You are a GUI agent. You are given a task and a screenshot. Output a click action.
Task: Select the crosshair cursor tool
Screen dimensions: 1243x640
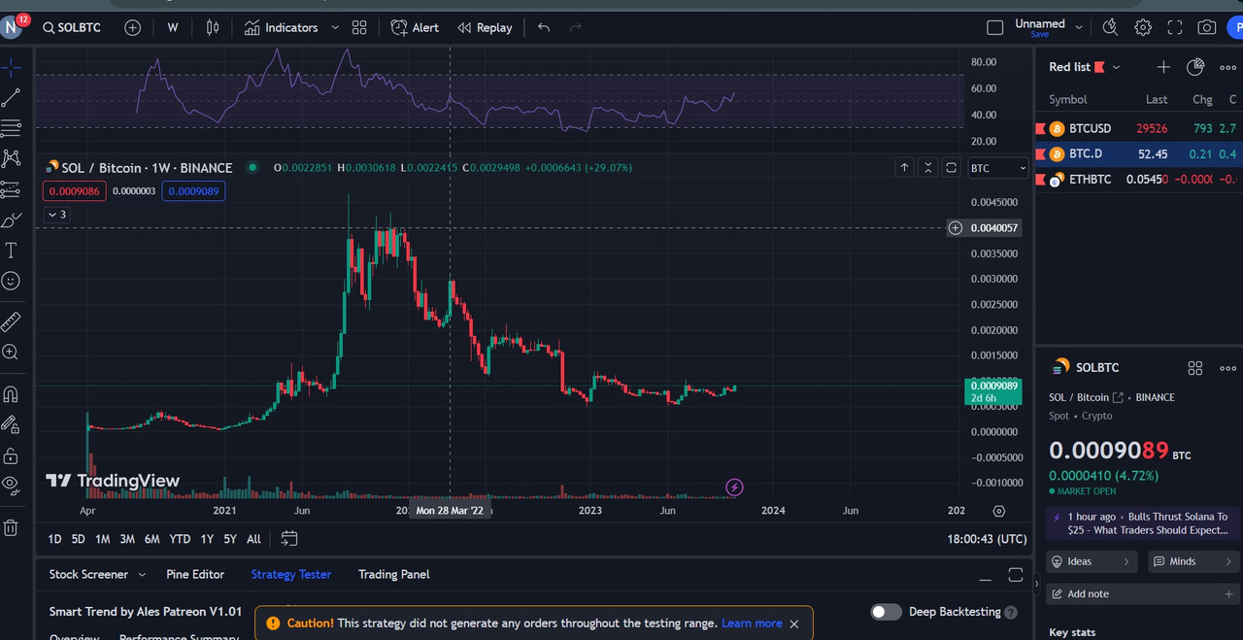tap(11, 67)
